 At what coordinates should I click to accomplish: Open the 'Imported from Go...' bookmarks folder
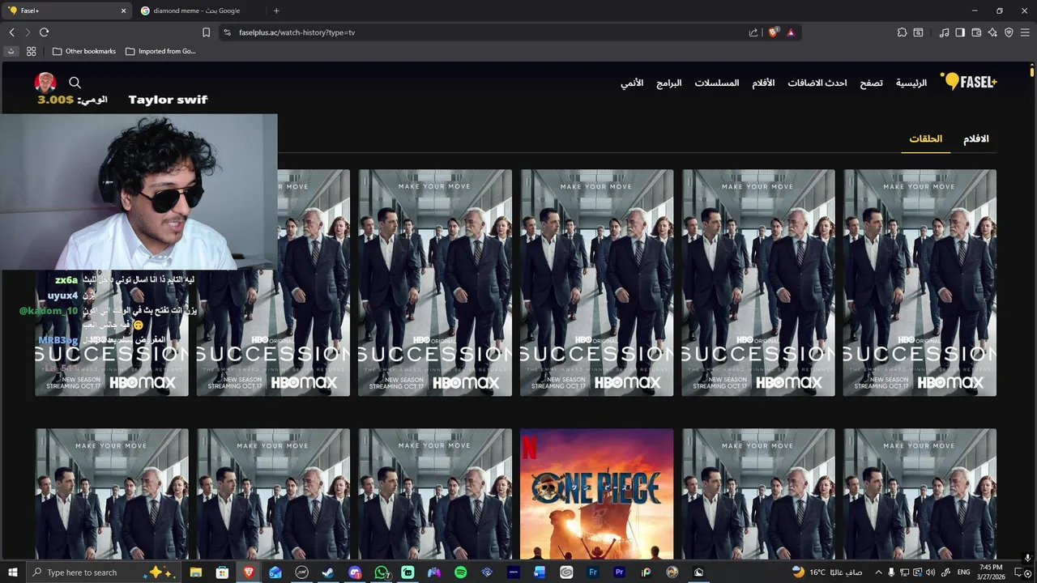(x=160, y=51)
